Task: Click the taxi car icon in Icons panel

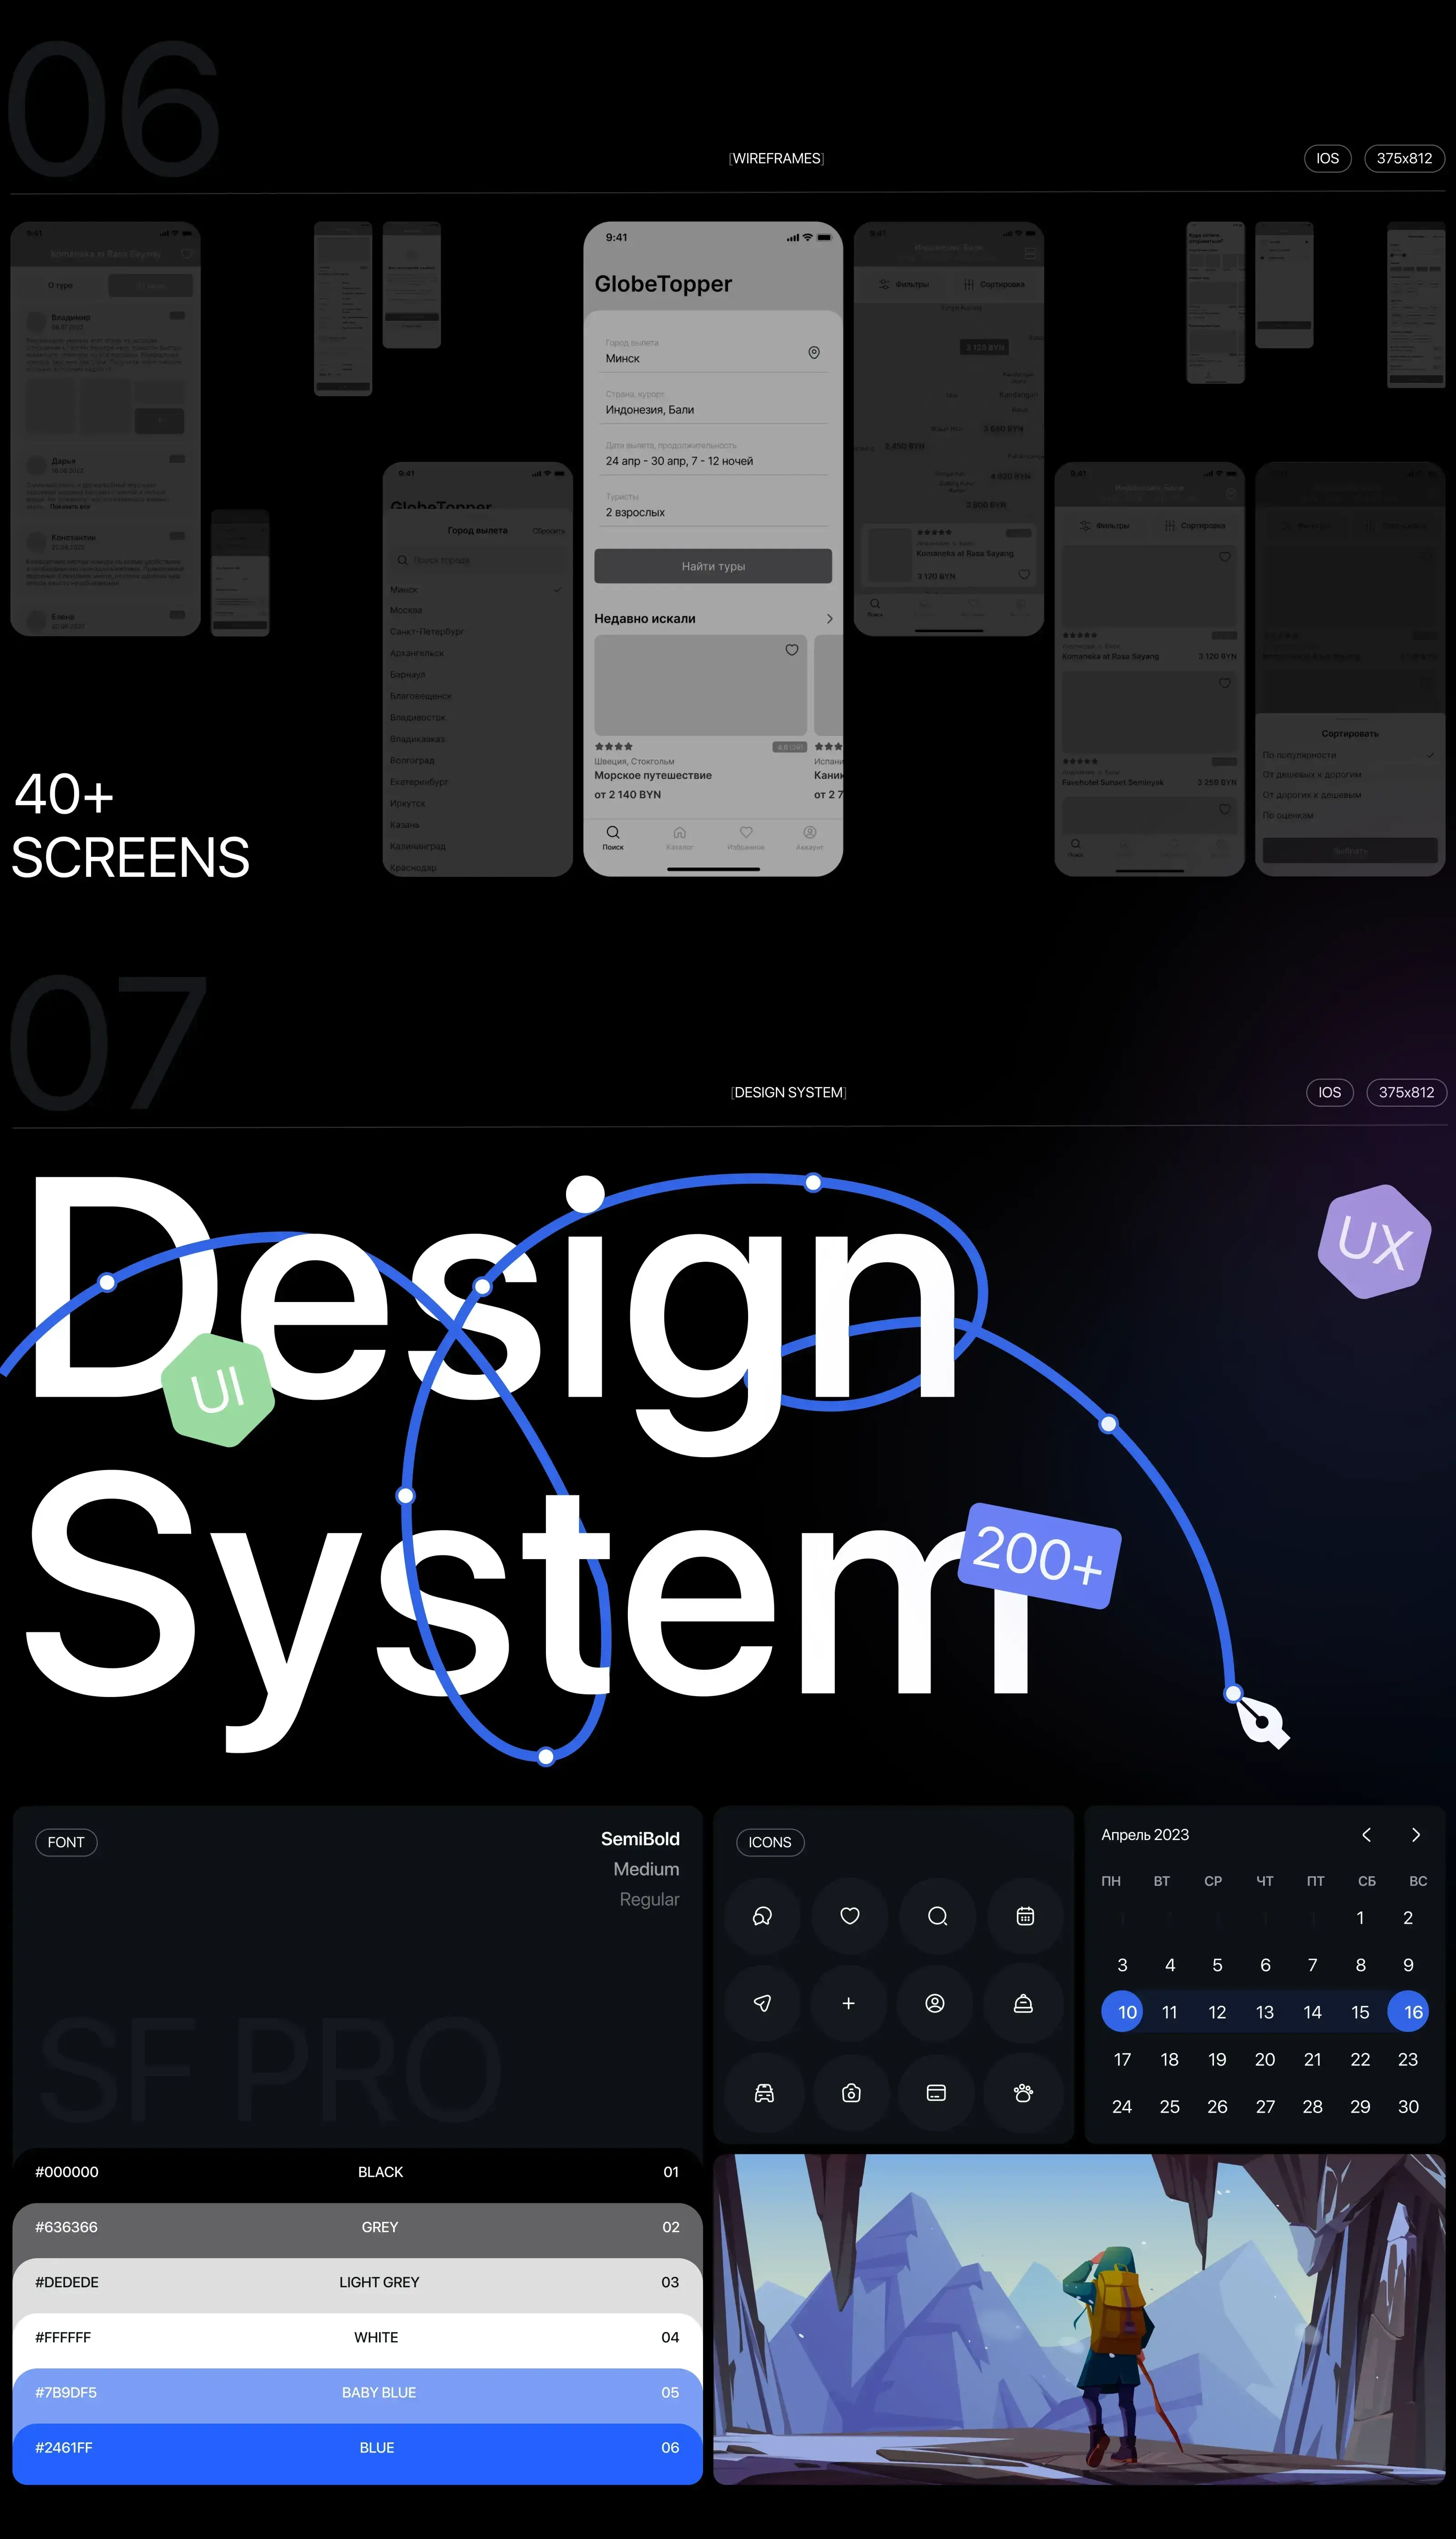Action: point(764,2093)
